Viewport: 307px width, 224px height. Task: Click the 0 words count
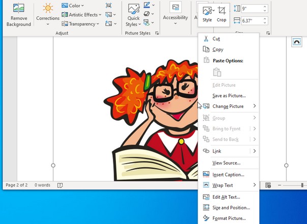pos(43,185)
